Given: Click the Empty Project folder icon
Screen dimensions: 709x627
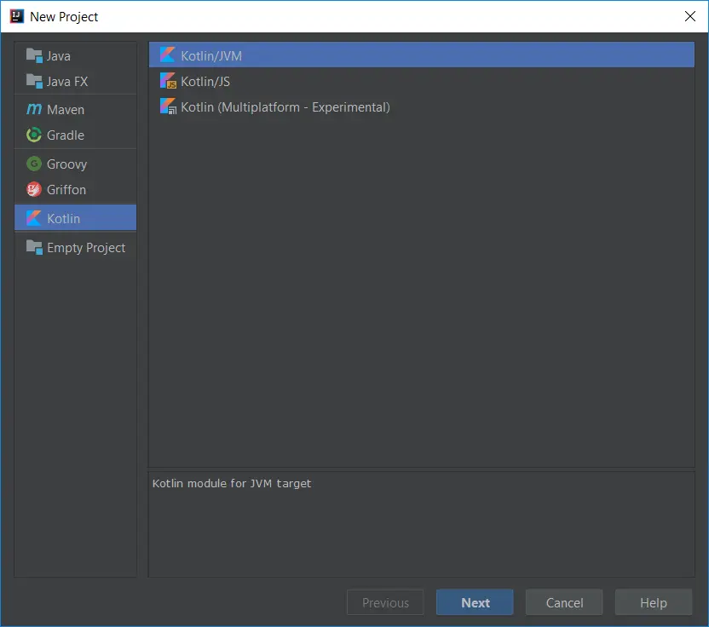Looking at the screenshot, I should (34, 247).
